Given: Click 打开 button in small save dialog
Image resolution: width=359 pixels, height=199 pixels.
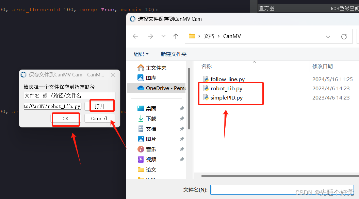Looking at the screenshot, I should coord(100,106).
